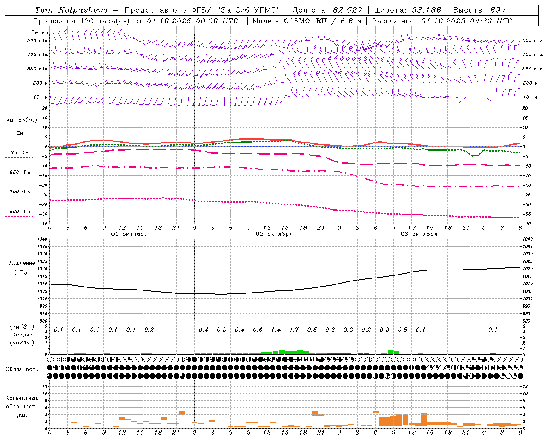
Task: Select the date label 02 октября
Action: click(274, 234)
